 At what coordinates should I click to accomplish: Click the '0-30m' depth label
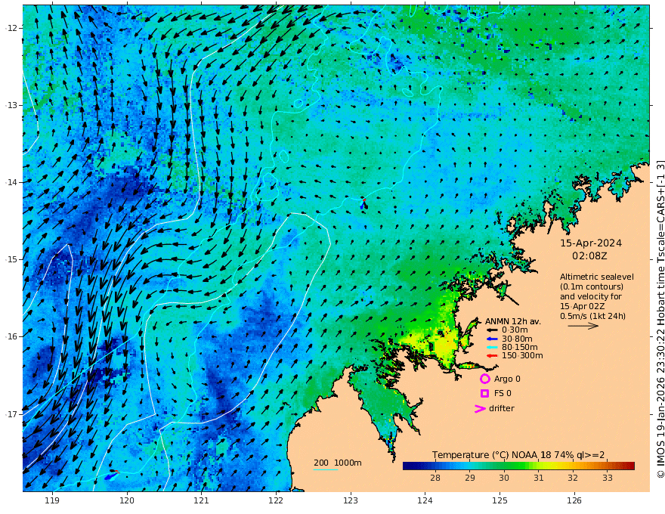coord(515,330)
